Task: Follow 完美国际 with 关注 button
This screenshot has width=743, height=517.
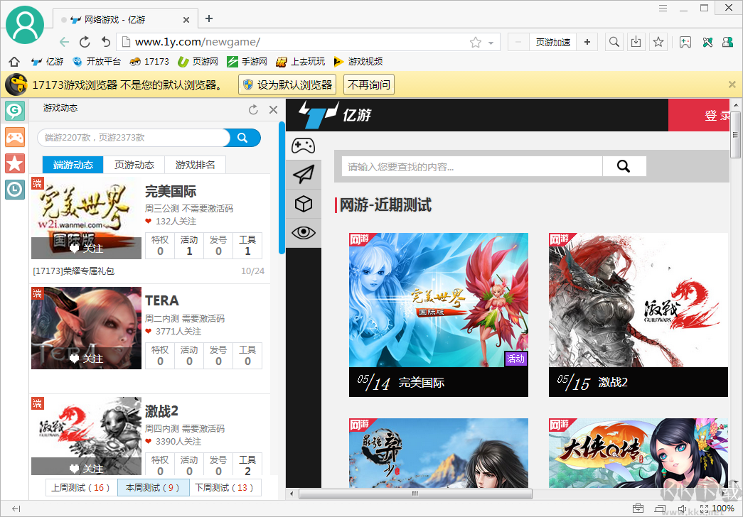Action: (86, 249)
